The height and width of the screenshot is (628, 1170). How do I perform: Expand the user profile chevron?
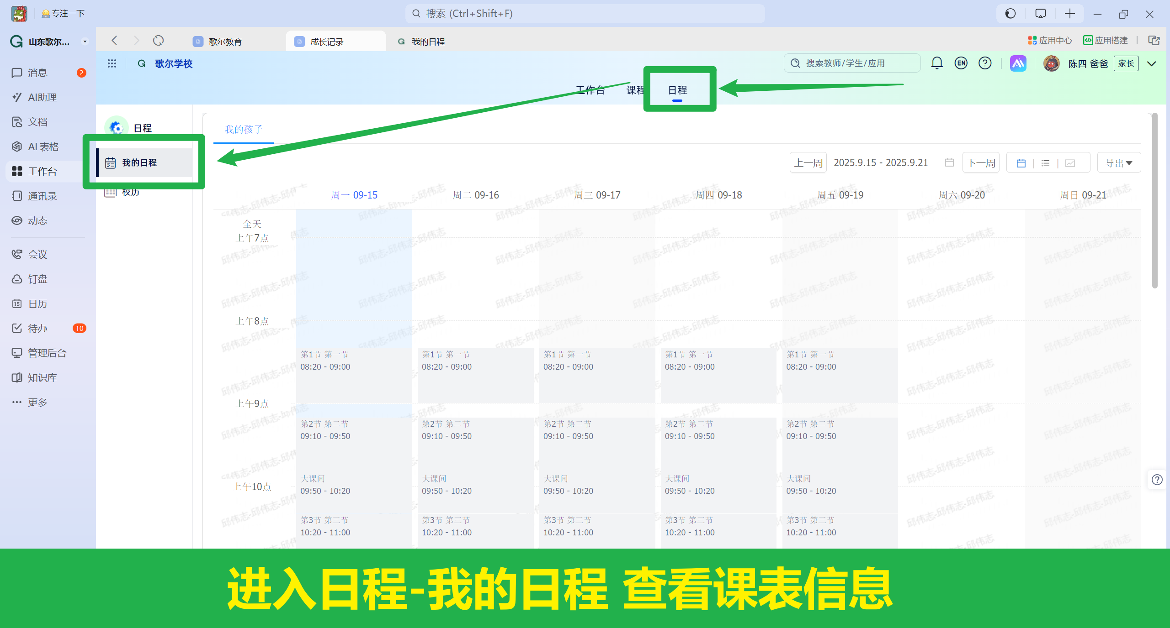pos(1152,63)
